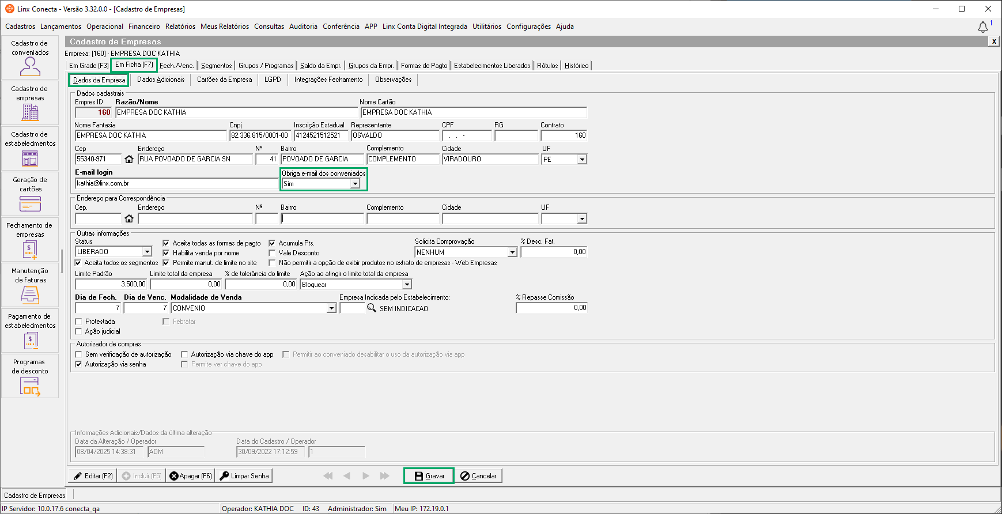Viewport: 1002px width, 514px height.
Task: Open Fechamento de empresas sidebar icon
Action: click(30, 240)
